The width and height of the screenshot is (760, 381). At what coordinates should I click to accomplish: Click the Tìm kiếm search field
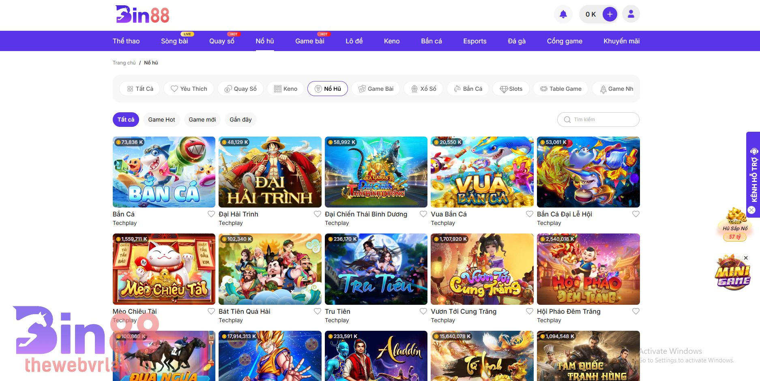point(598,120)
